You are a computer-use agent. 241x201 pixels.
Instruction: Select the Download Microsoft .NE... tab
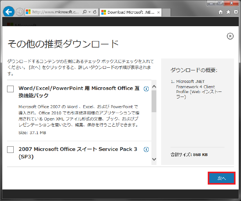[131, 12]
